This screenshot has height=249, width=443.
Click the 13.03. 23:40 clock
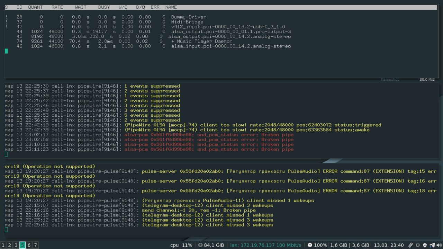click(x=389, y=245)
